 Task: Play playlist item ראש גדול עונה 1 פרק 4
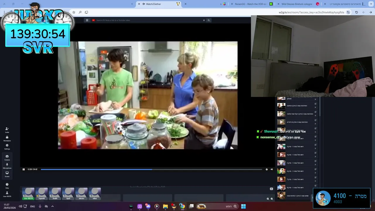pyautogui.click(x=281, y=155)
